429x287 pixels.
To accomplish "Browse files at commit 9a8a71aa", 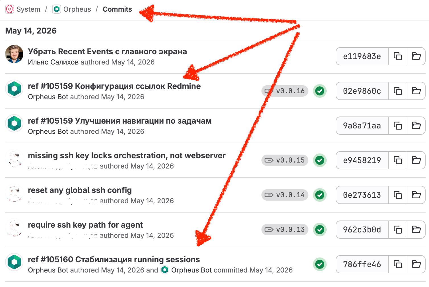I will [416, 126].
